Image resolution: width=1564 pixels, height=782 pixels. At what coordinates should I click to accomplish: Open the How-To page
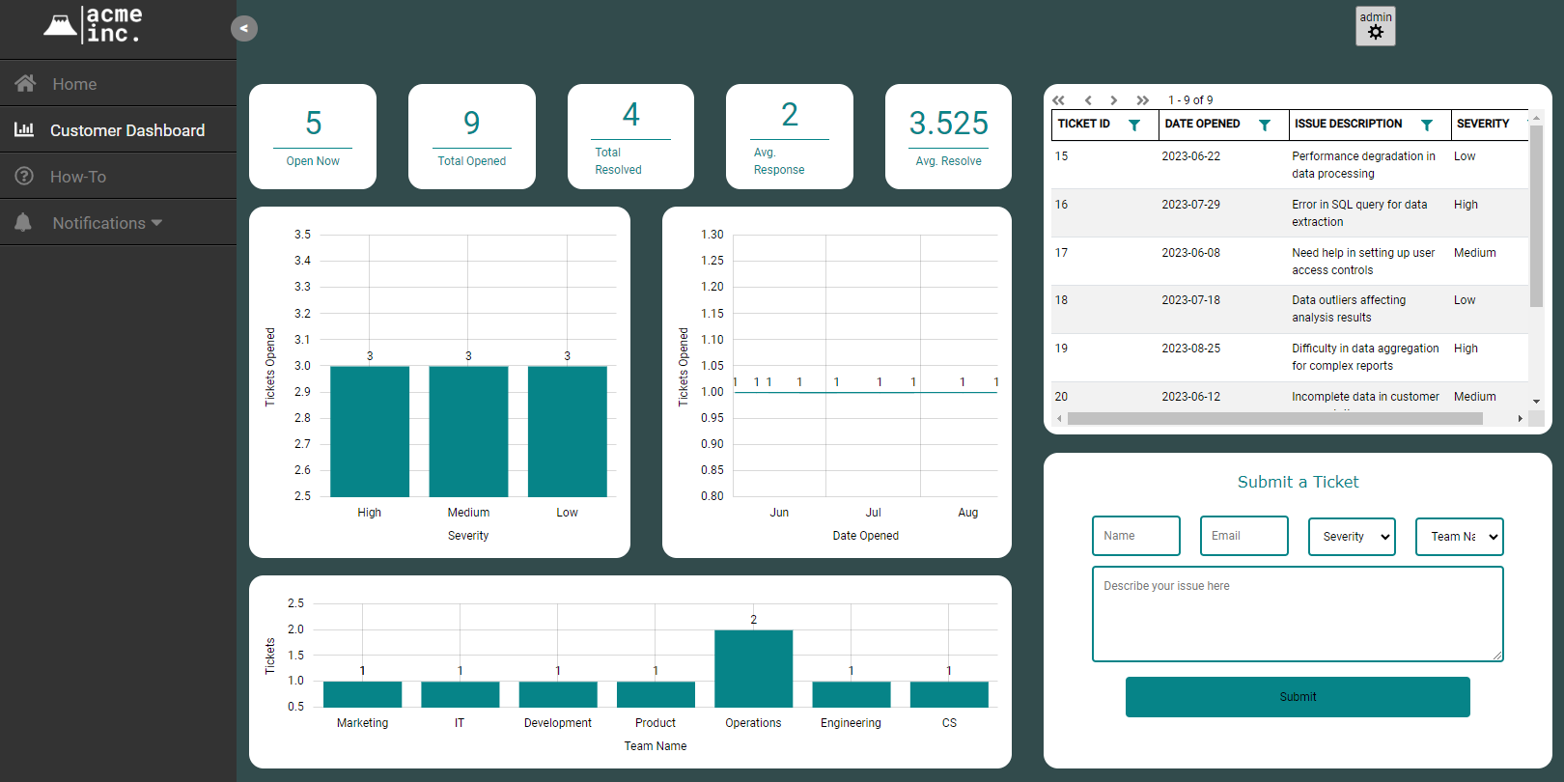[x=118, y=176]
